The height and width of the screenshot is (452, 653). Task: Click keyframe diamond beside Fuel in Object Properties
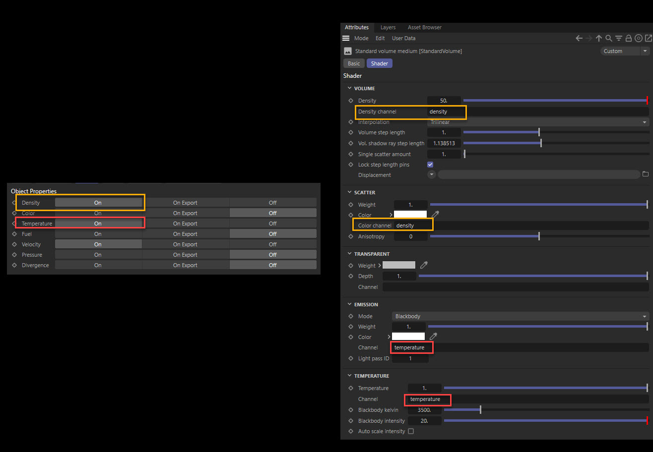click(x=14, y=234)
